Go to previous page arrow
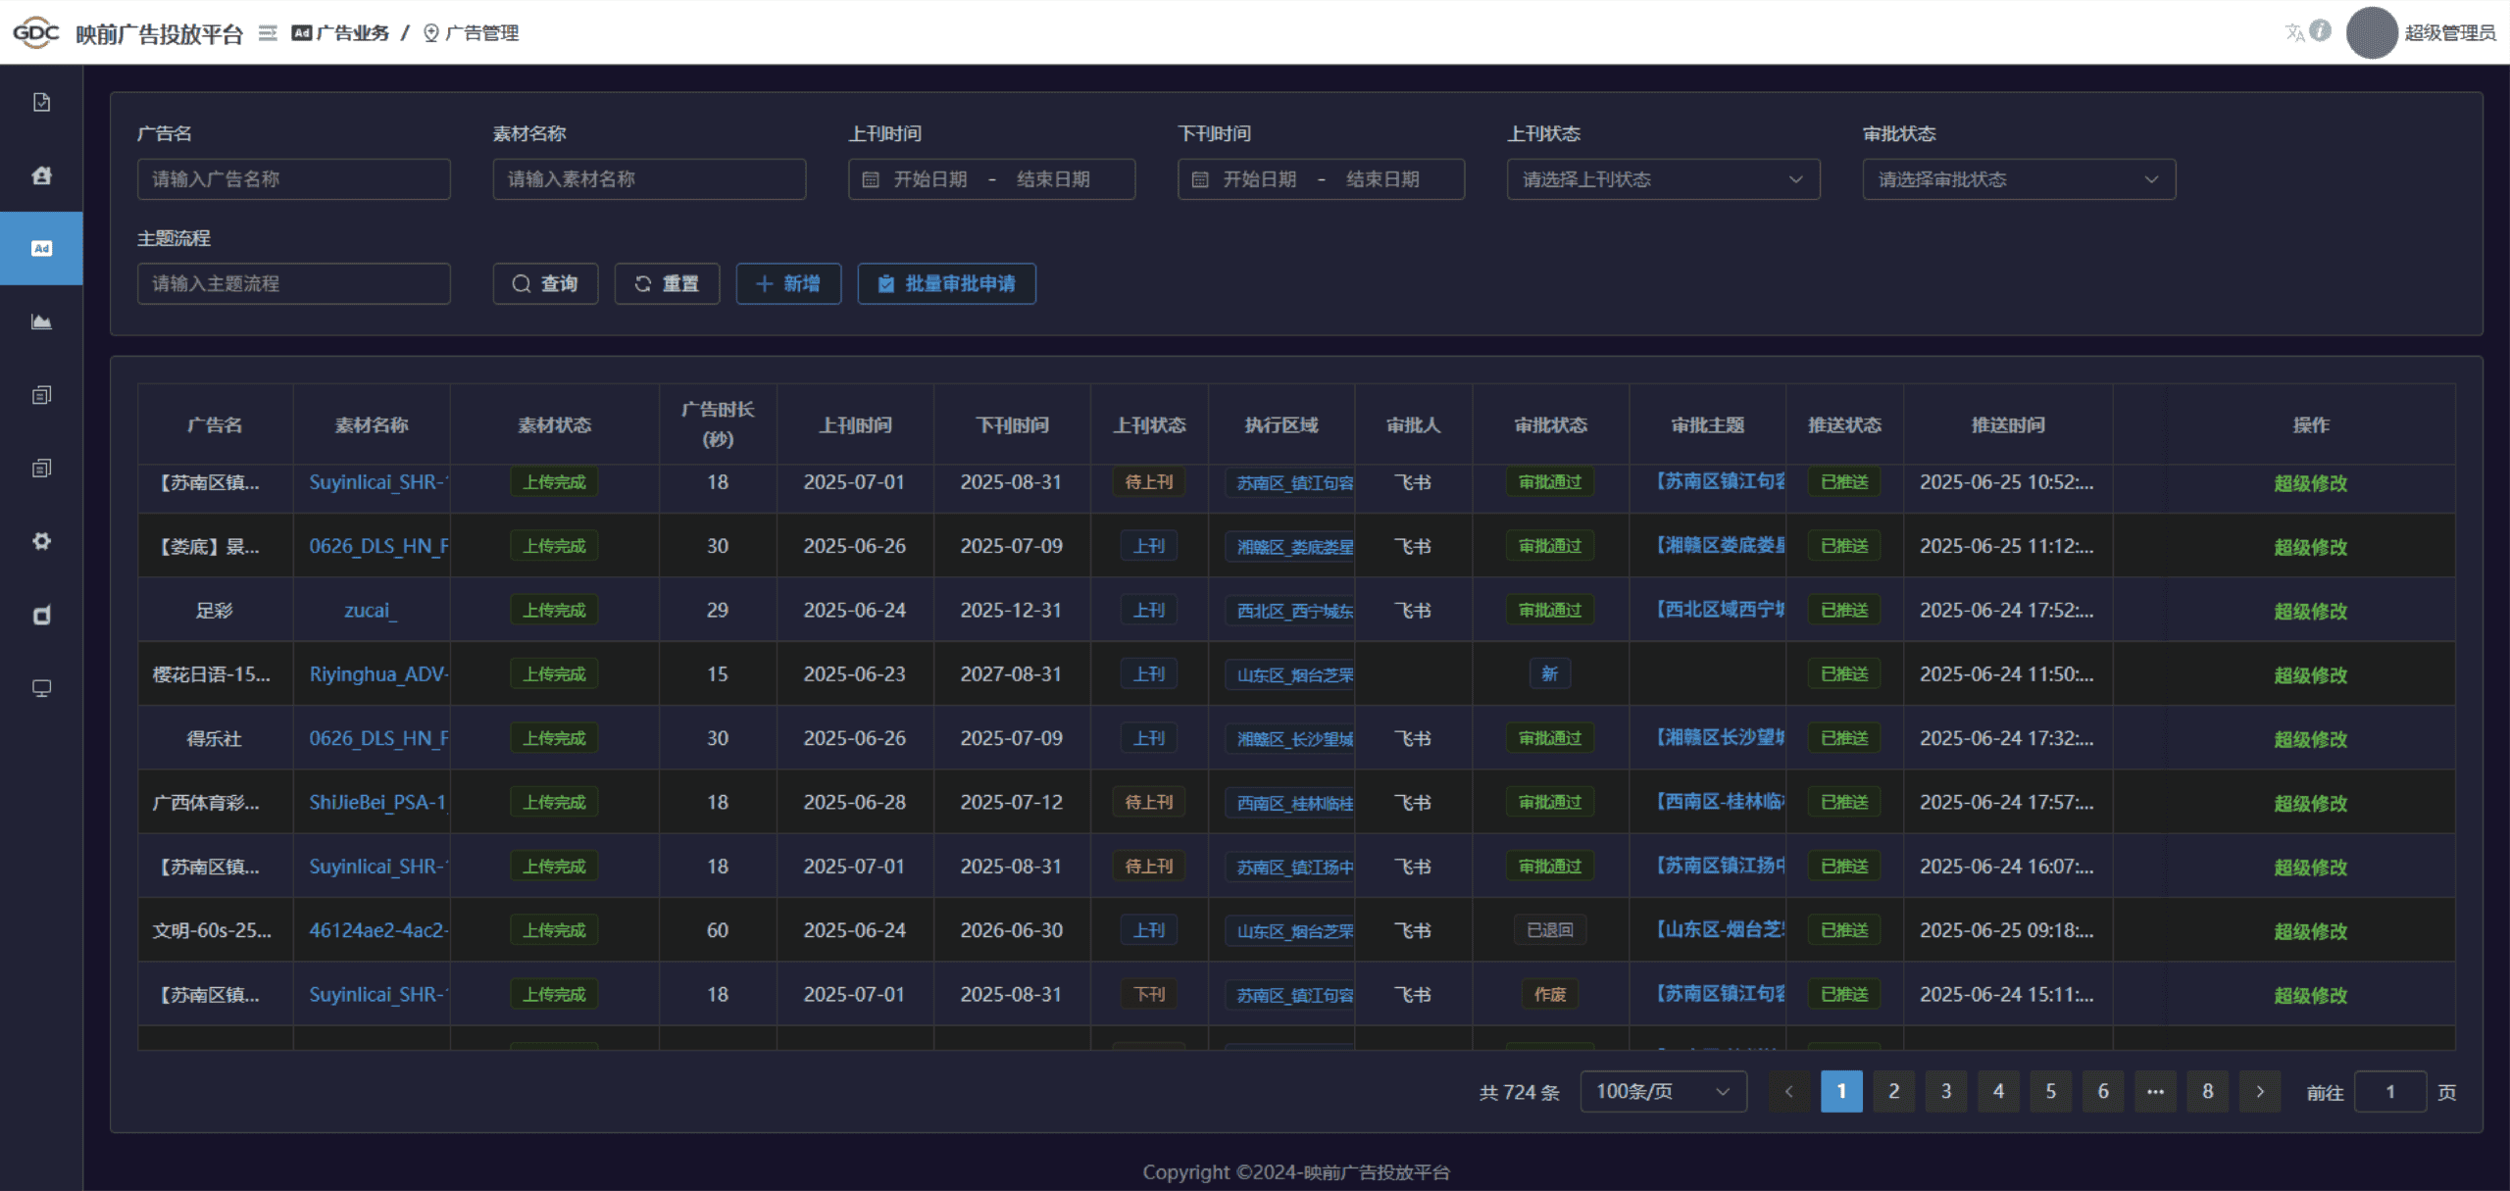2510x1191 pixels. [1788, 1091]
